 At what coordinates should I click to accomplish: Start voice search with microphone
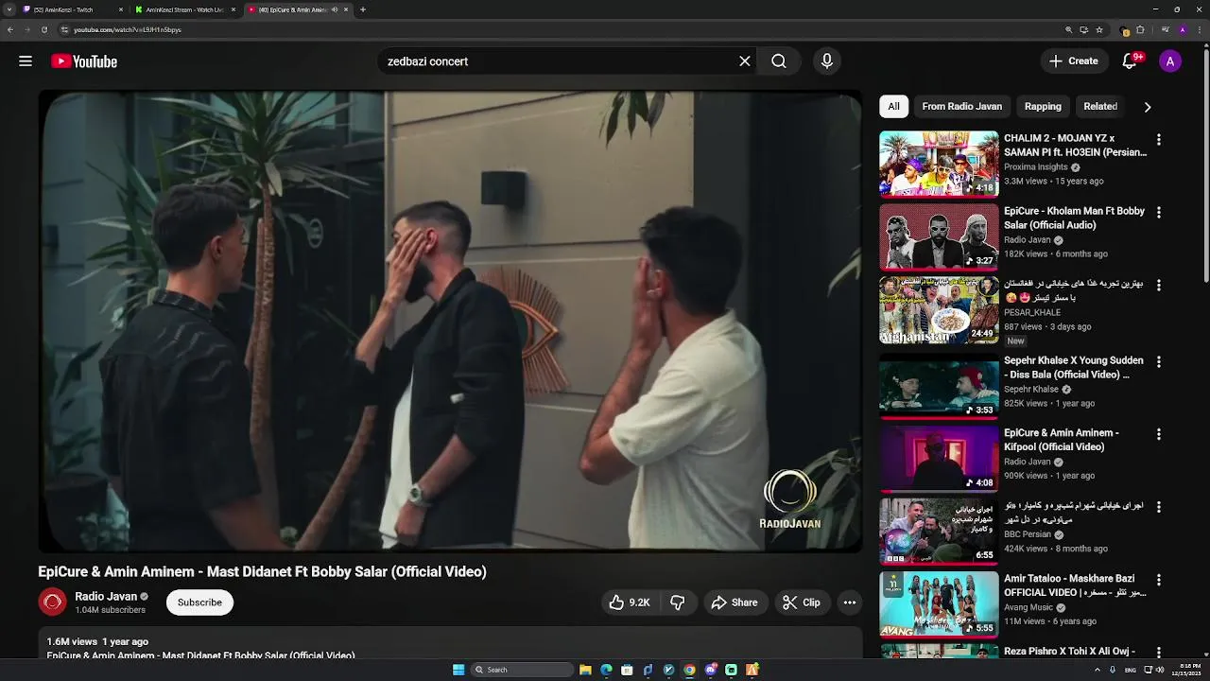tap(827, 61)
